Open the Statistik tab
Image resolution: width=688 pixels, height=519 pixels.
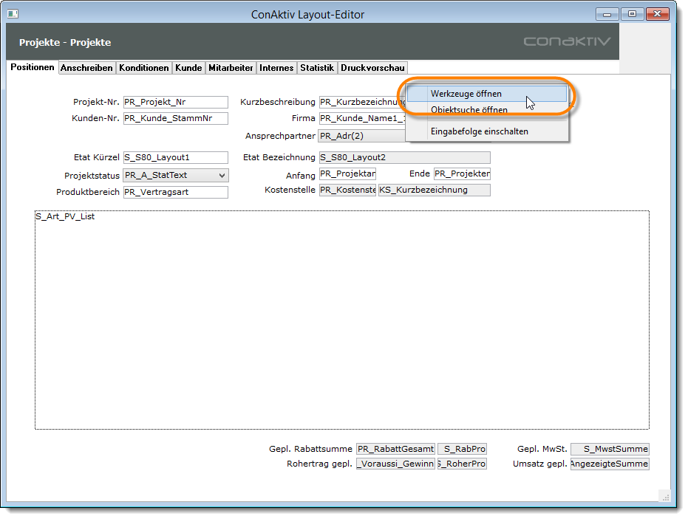[x=317, y=68]
